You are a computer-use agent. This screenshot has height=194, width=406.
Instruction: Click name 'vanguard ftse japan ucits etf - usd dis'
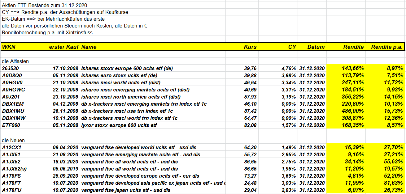126,190
